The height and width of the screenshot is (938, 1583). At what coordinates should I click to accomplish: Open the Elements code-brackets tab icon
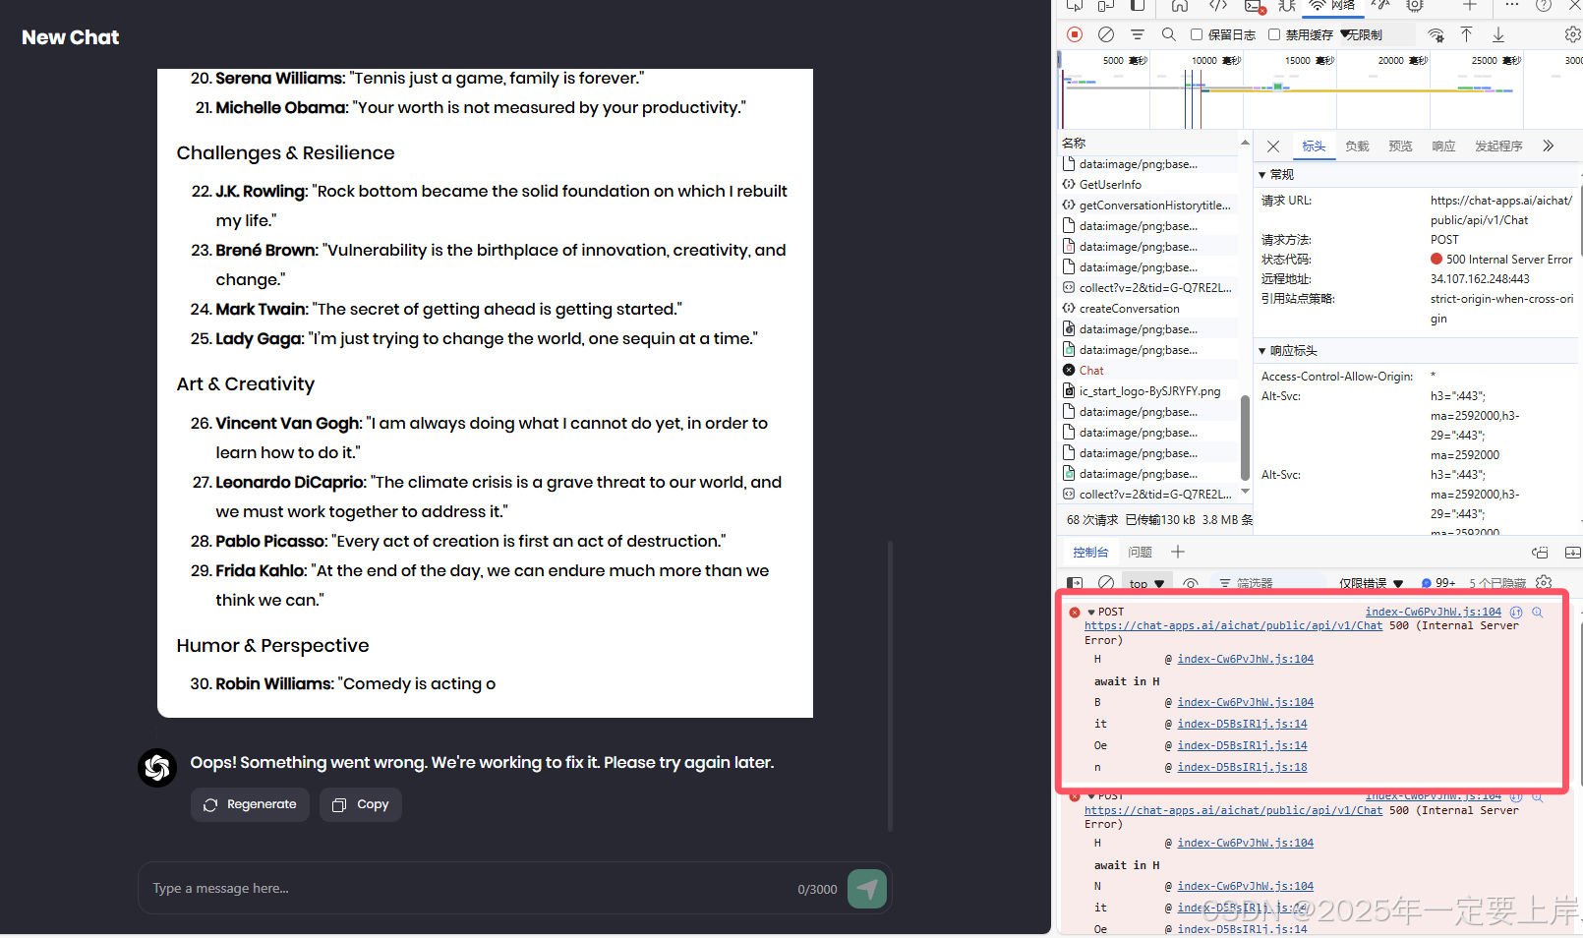tap(1218, 6)
